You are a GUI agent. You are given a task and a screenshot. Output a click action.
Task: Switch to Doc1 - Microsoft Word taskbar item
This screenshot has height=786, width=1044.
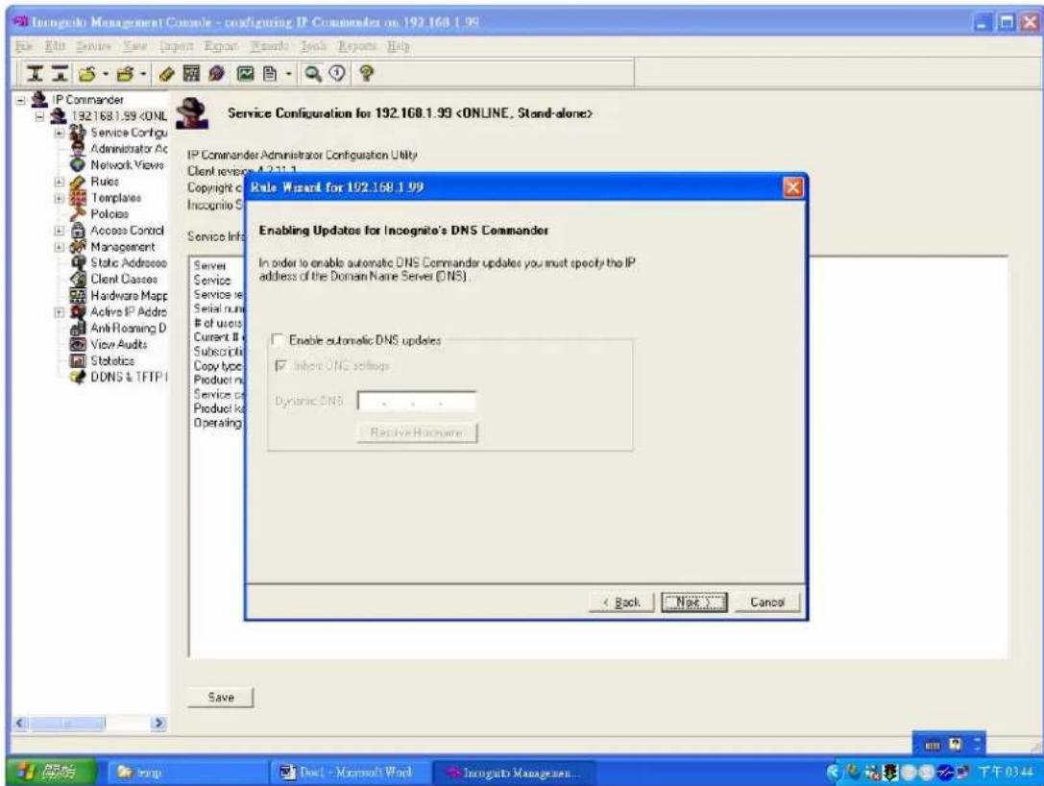pyautogui.click(x=348, y=773)
